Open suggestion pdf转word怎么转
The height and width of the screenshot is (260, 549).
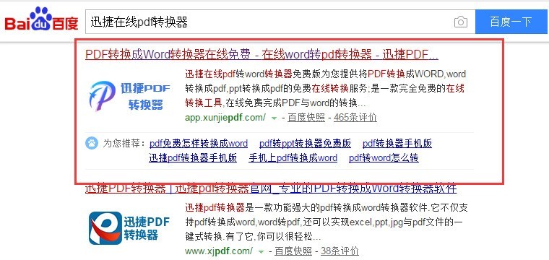click(x=384, y=158)
